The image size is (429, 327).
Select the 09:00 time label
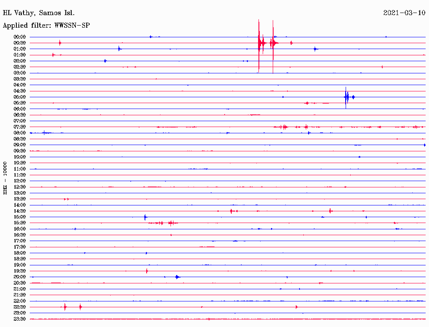coord(20,145)
